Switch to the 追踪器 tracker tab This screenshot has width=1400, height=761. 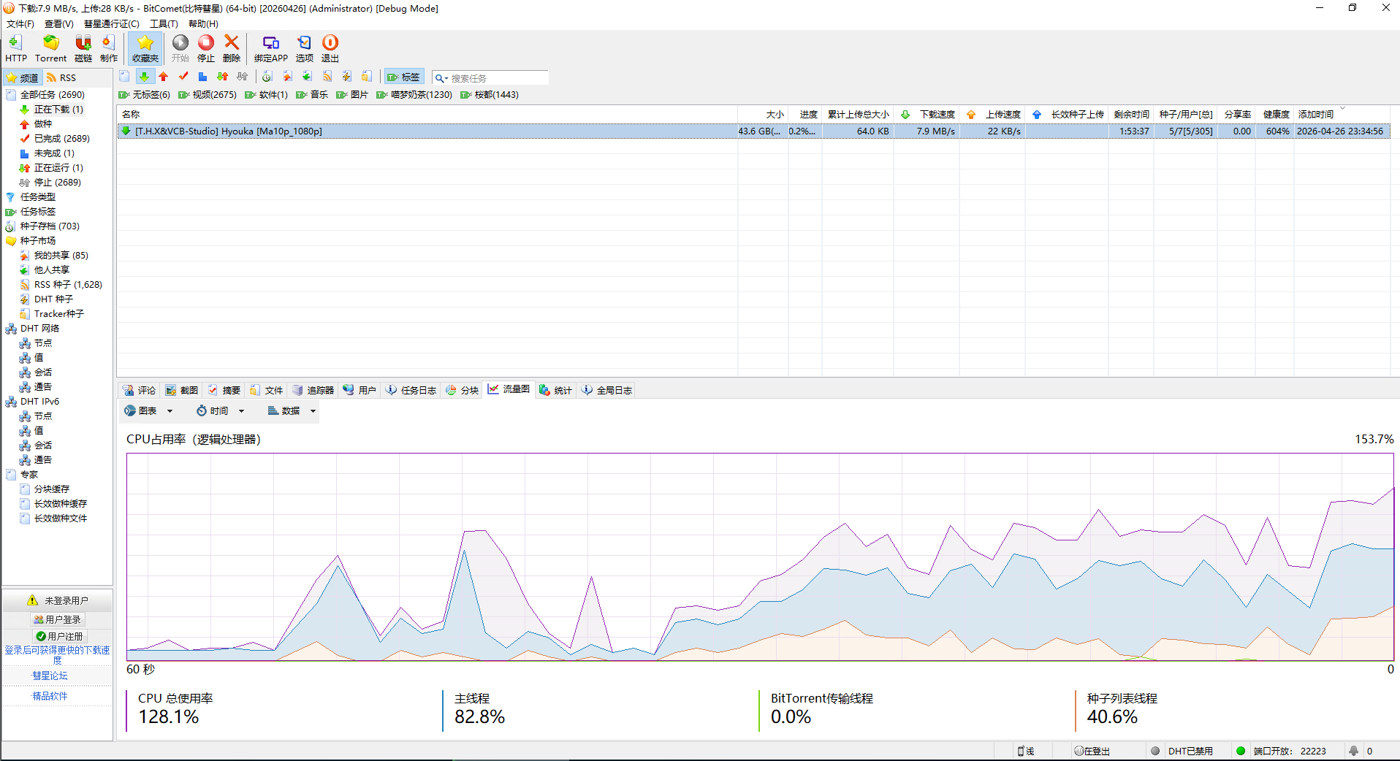point(313,390)
